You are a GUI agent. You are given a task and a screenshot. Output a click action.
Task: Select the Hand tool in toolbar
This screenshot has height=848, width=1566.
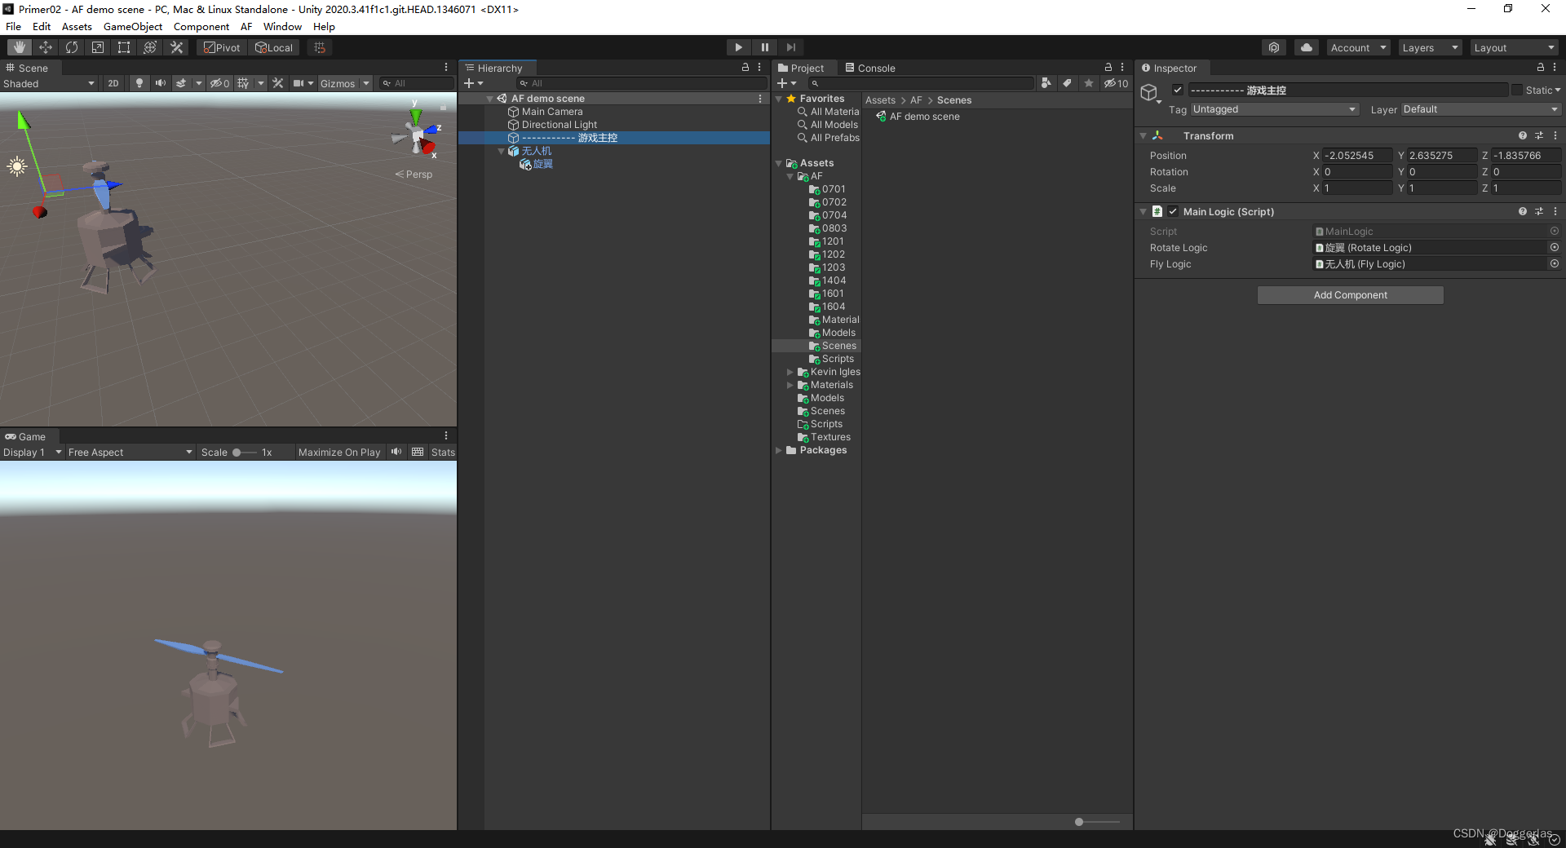coord(20,47)
